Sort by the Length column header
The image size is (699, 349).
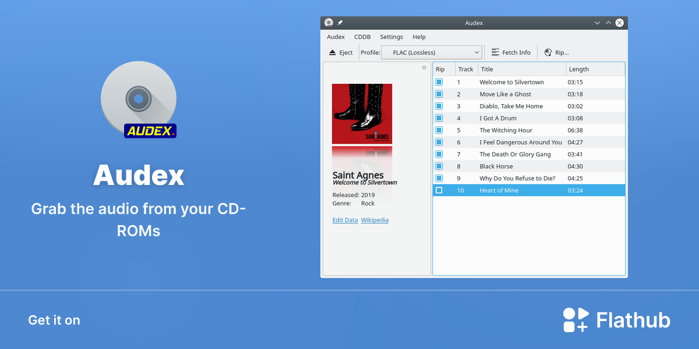595,69
